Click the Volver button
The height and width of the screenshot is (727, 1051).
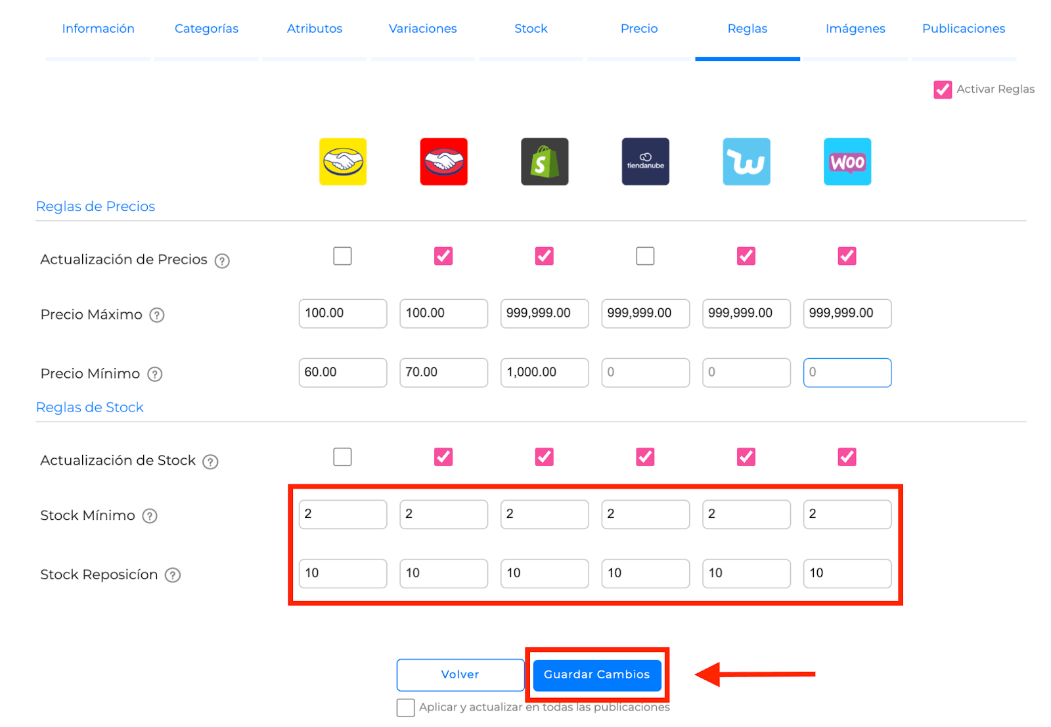coord(460,675)
